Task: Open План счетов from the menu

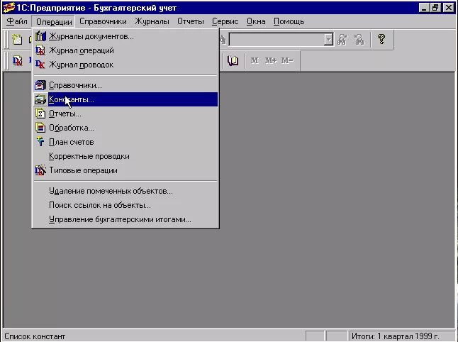Action: [125, 142]
